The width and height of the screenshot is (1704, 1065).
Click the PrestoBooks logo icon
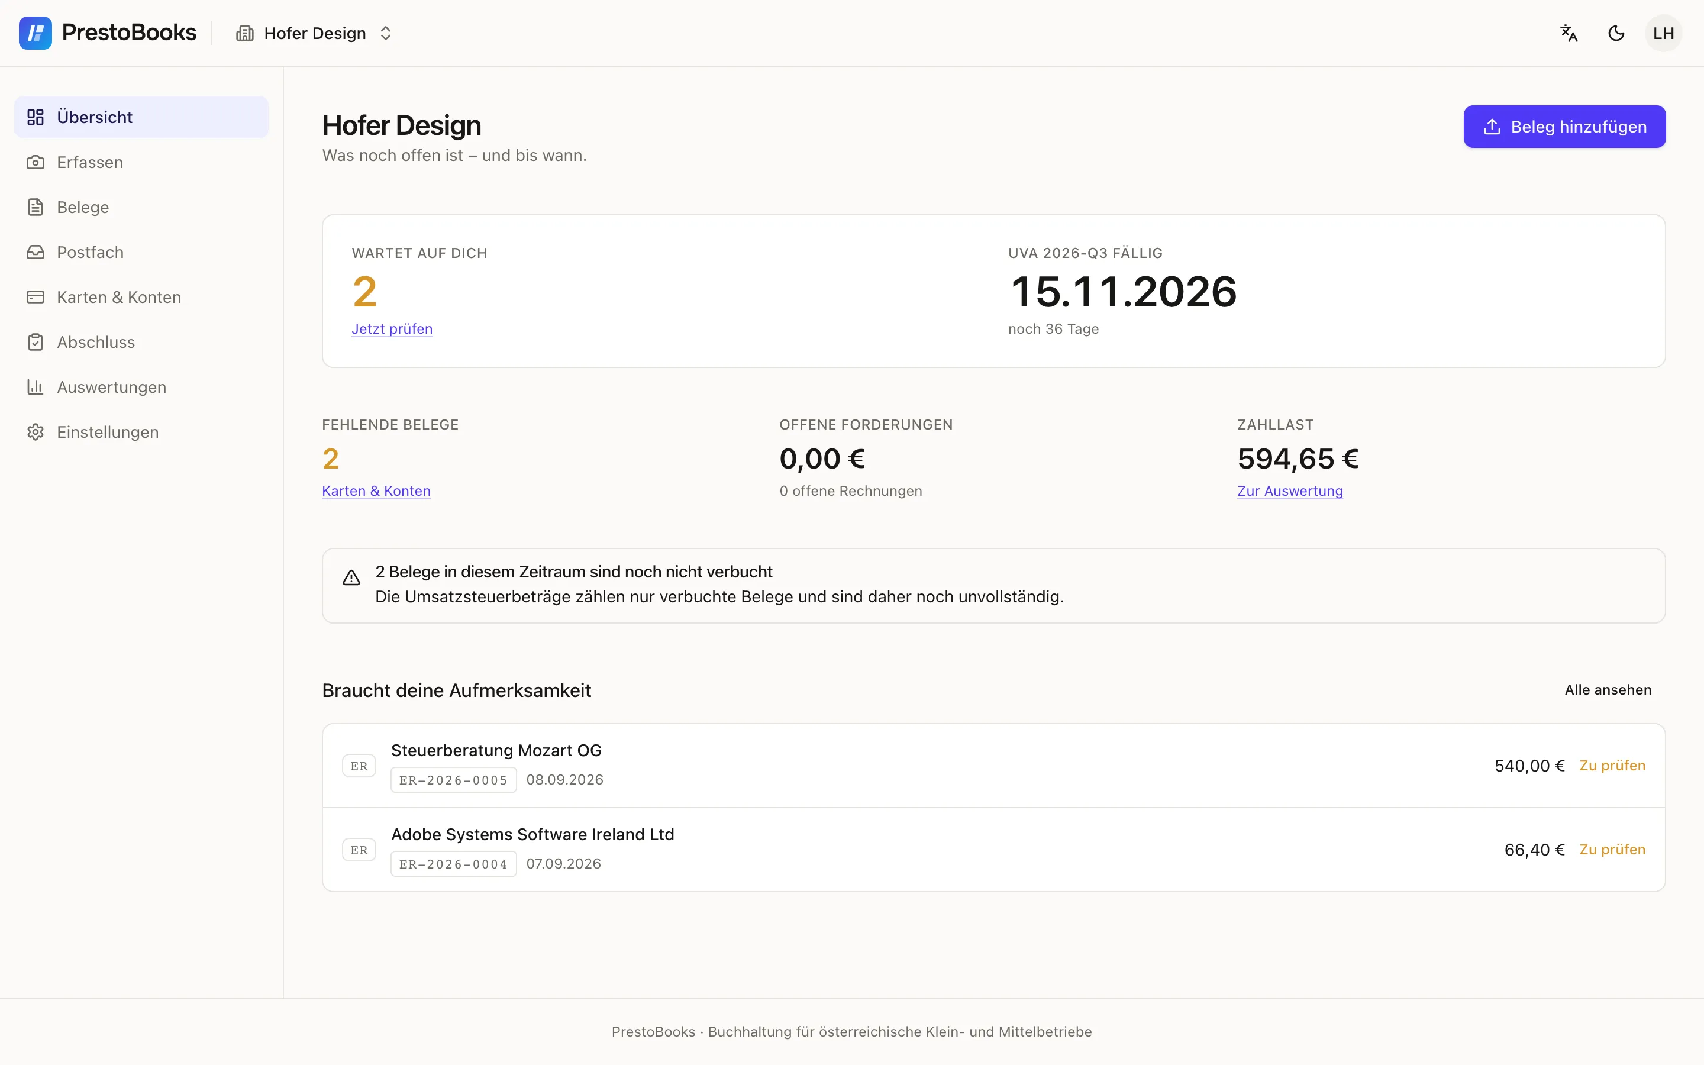pyautogui.click(x=35, y=33)
